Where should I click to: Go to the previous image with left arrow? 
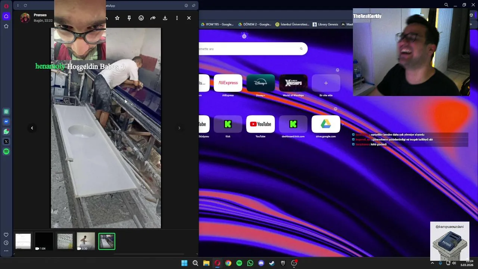tap(32, 128)
